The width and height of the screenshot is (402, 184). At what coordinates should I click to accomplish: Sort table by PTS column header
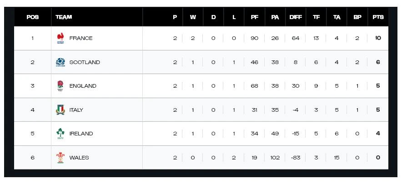coord(378,17)
